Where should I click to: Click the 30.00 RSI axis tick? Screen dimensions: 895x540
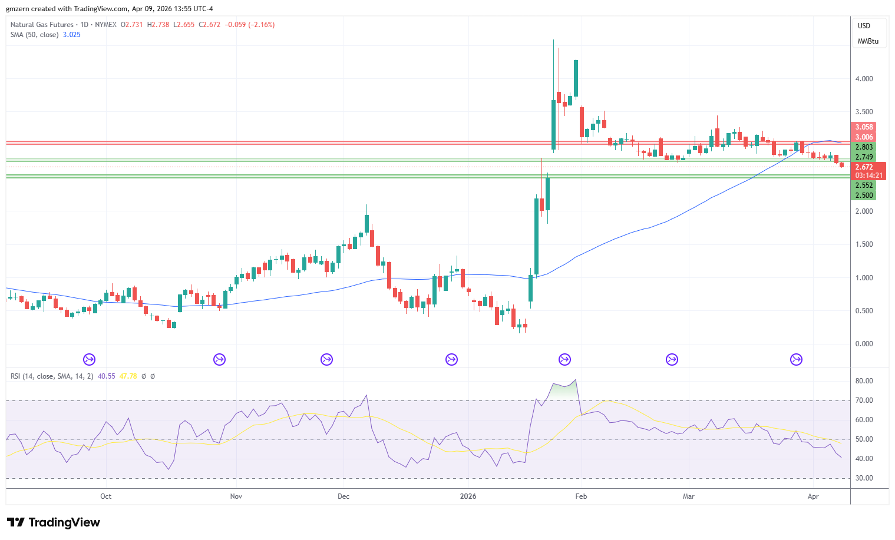(x=864, y=478)
